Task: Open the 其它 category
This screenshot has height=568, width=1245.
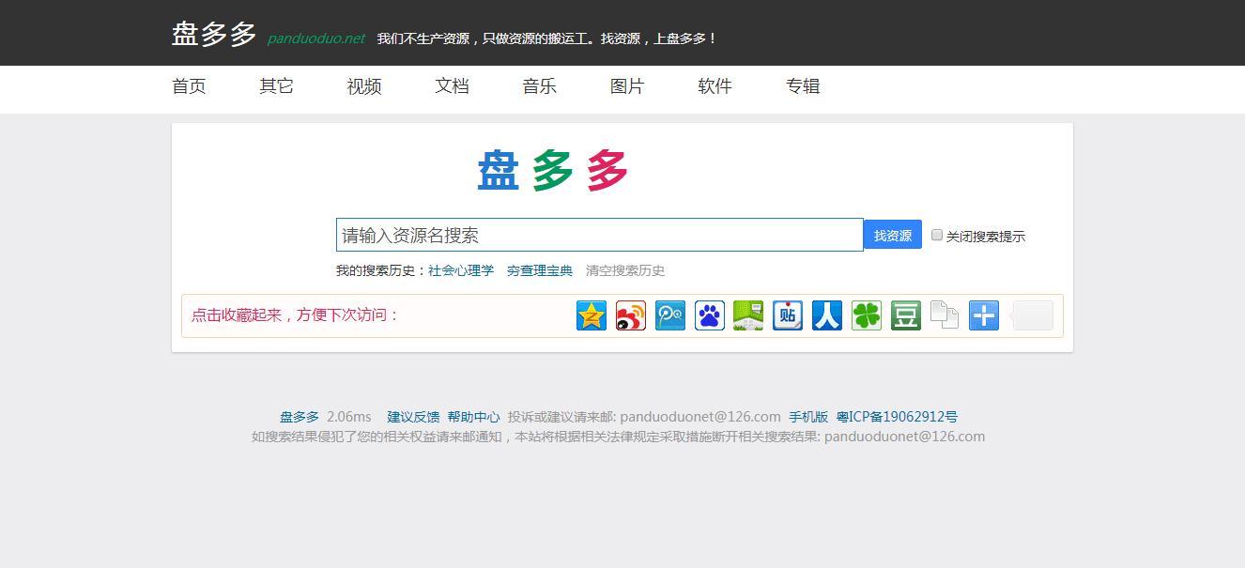Action: [277, 86]
